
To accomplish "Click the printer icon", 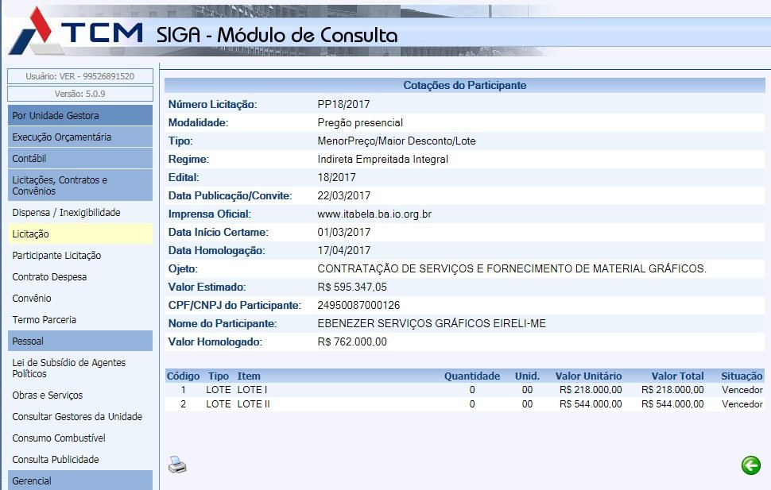I will click(x=177, y=465).
